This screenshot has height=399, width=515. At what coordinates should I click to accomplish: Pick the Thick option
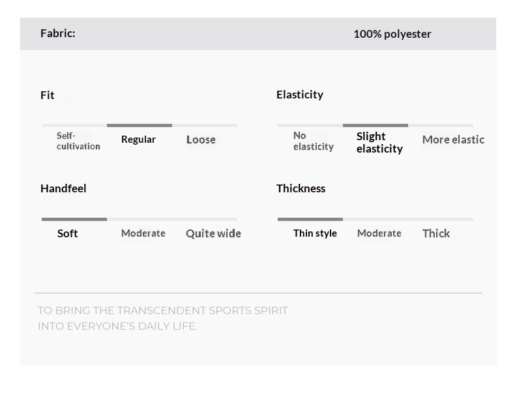pyautogui.click(x=436, y=233)
